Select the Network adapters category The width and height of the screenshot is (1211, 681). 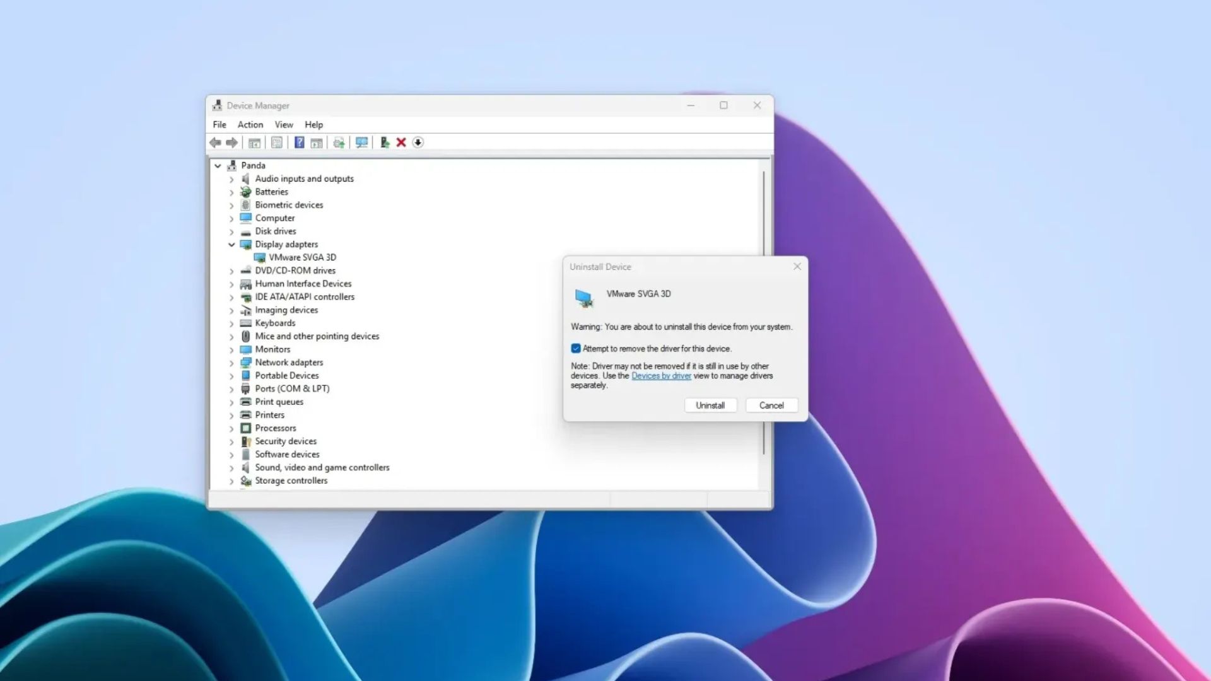pyautogui.click(x=289, y=362)
